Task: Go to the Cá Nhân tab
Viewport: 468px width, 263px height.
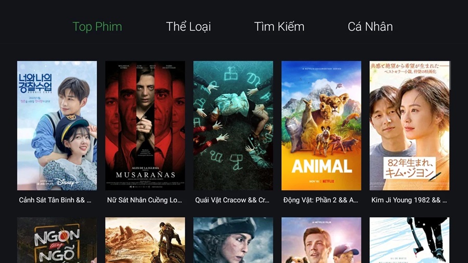Action: pyautogui.click(x=370, y=27)
